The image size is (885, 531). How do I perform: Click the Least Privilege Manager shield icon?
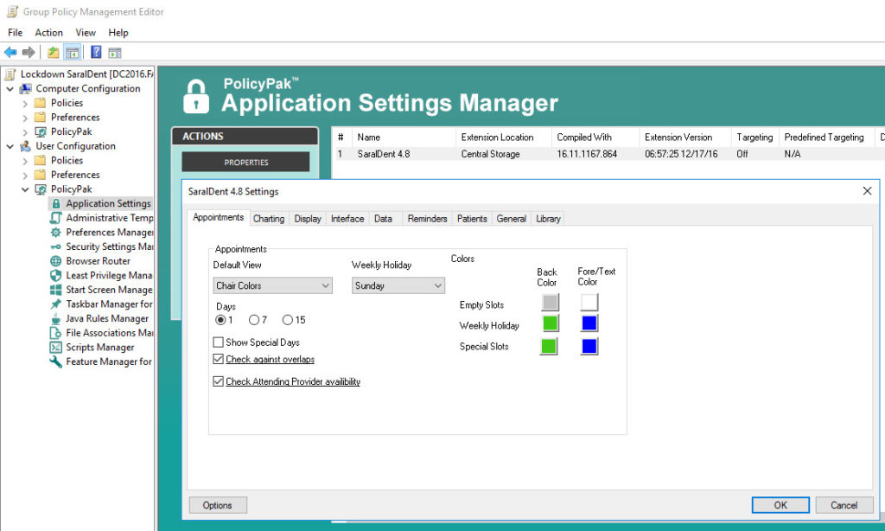click(x=56, y=276)
